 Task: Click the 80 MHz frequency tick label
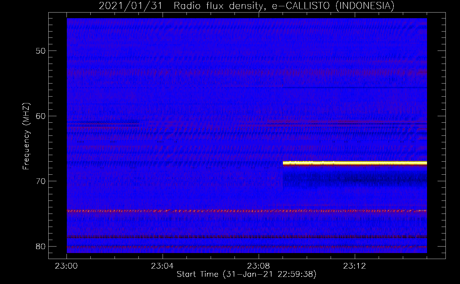[41, 246]
